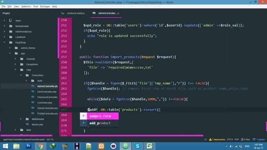
Task: Launch Photoshop from the taskbar
Action: pos(28,146)
